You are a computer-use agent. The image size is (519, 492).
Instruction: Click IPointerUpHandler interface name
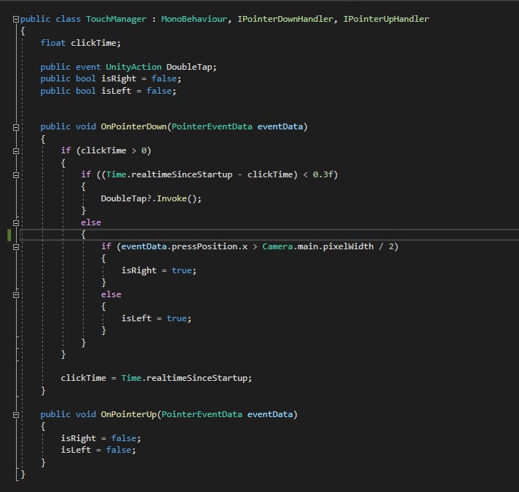click(386, 19)
